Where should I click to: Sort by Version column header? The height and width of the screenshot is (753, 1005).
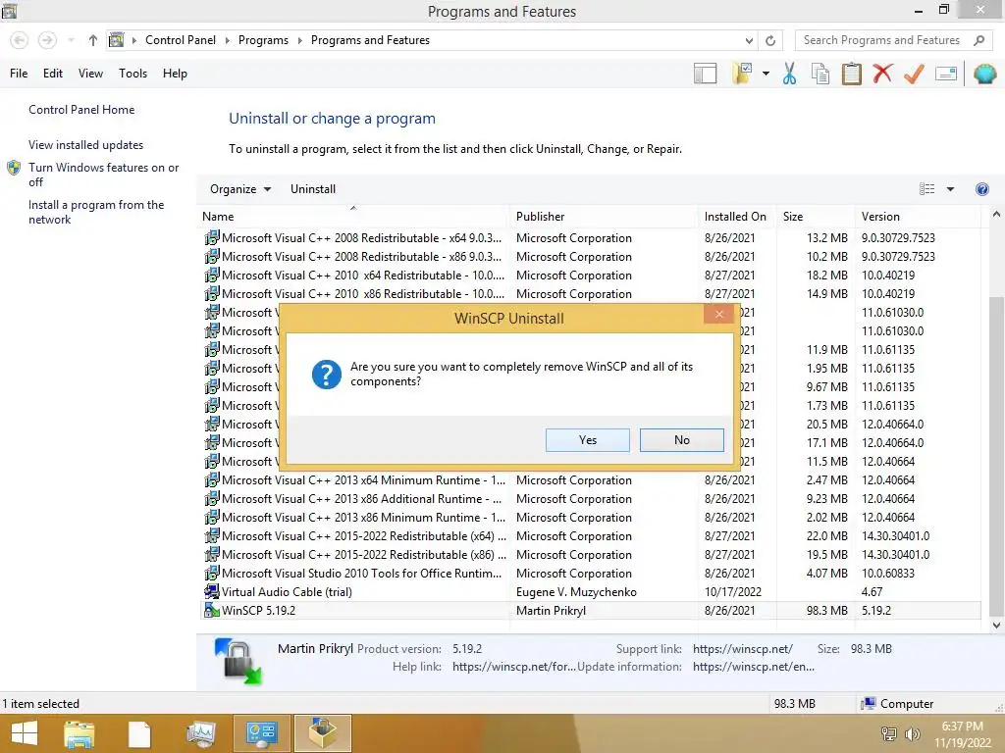coord(918,217)
